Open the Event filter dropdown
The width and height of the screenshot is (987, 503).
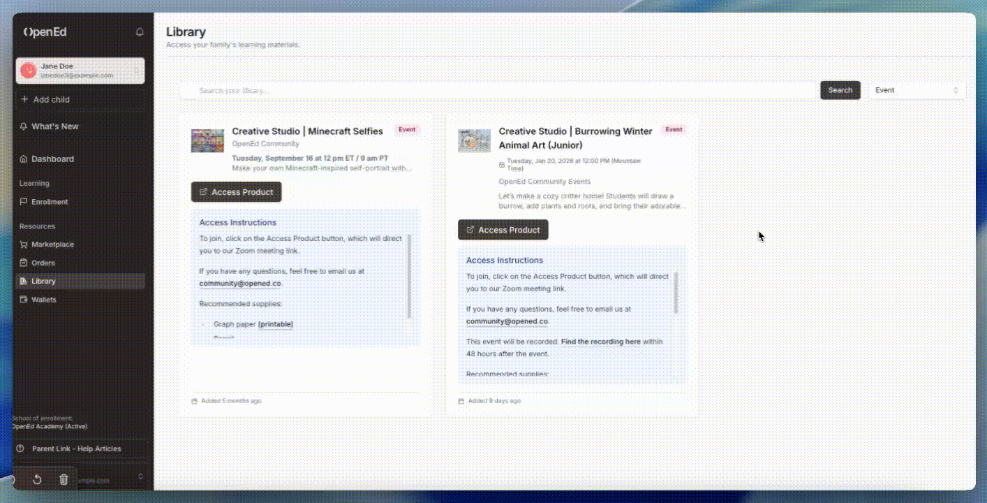tap(917, 90)
